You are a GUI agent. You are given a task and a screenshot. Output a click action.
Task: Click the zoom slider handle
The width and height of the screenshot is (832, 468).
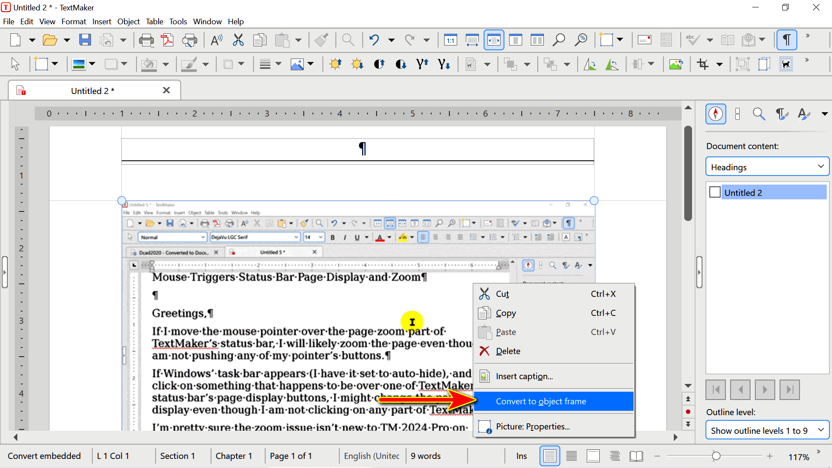point(716,456)
